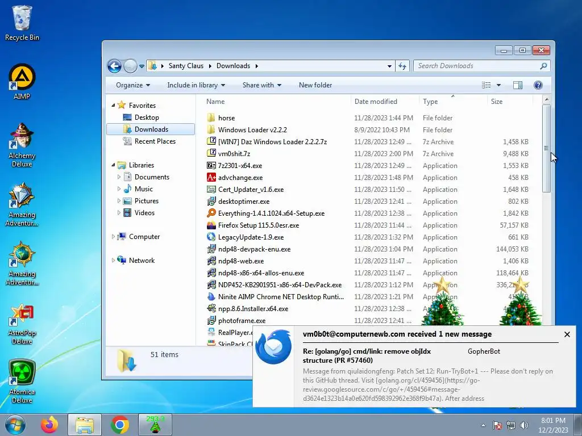Click the taskbar clock and date

pyautogui.click(x=553, y=425)
